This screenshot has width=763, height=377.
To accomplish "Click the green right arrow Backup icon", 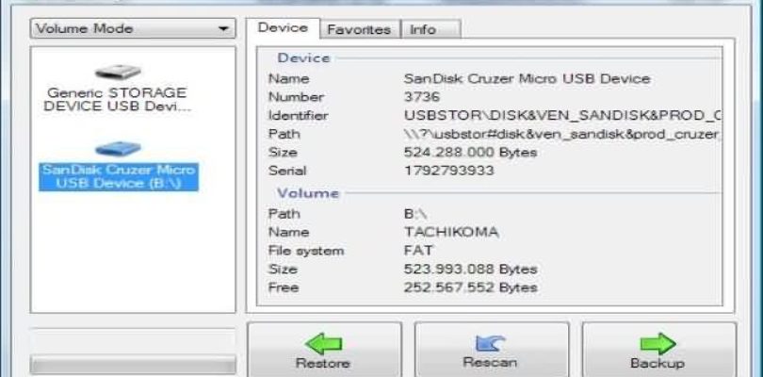I will [657, 343].
